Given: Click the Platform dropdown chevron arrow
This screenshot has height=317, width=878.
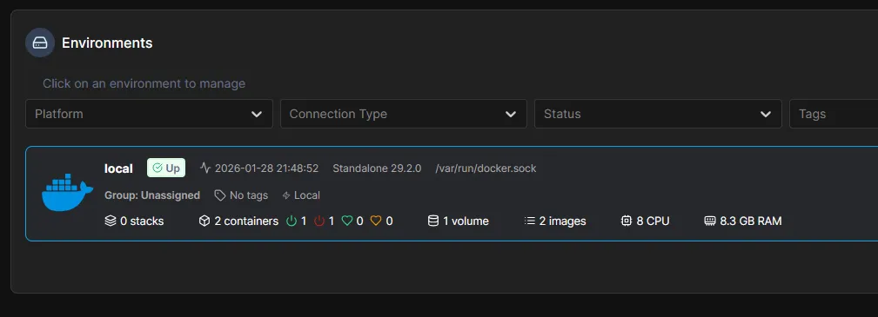Looking at the screenshot, I should pyautogui.click(x=257, y=114).
